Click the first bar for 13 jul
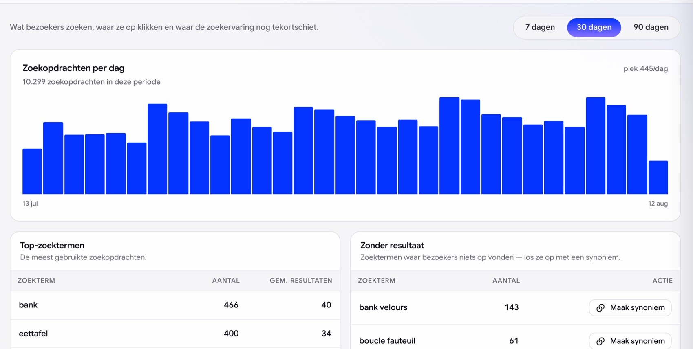 click(32, 171)
